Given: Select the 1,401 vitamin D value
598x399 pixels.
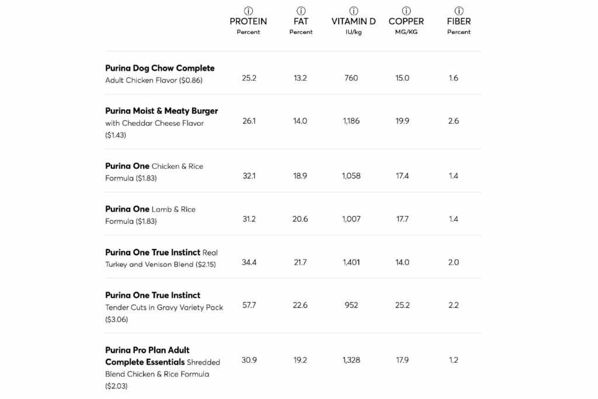Looking at the screenshot, I should pos(352,262).
